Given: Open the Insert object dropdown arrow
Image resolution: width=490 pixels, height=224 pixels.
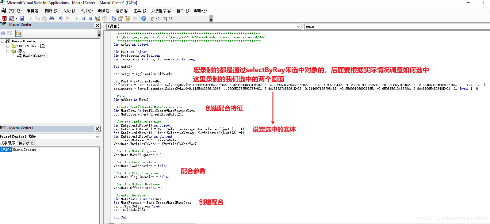Looking at the screenshot, I should point(16,18).
